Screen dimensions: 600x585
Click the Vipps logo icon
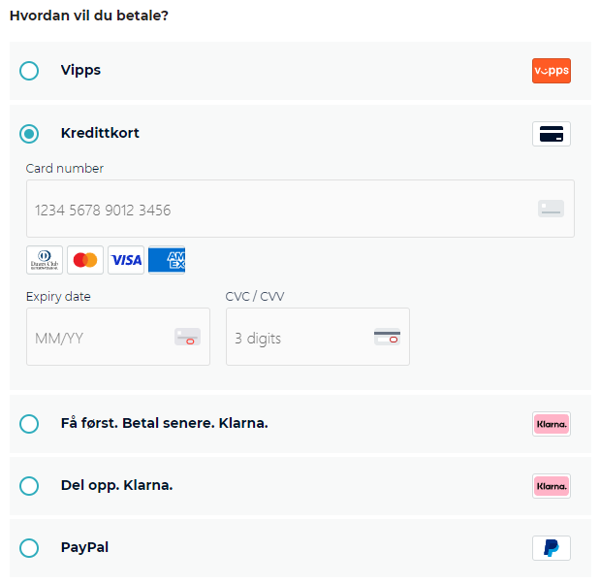551,71
